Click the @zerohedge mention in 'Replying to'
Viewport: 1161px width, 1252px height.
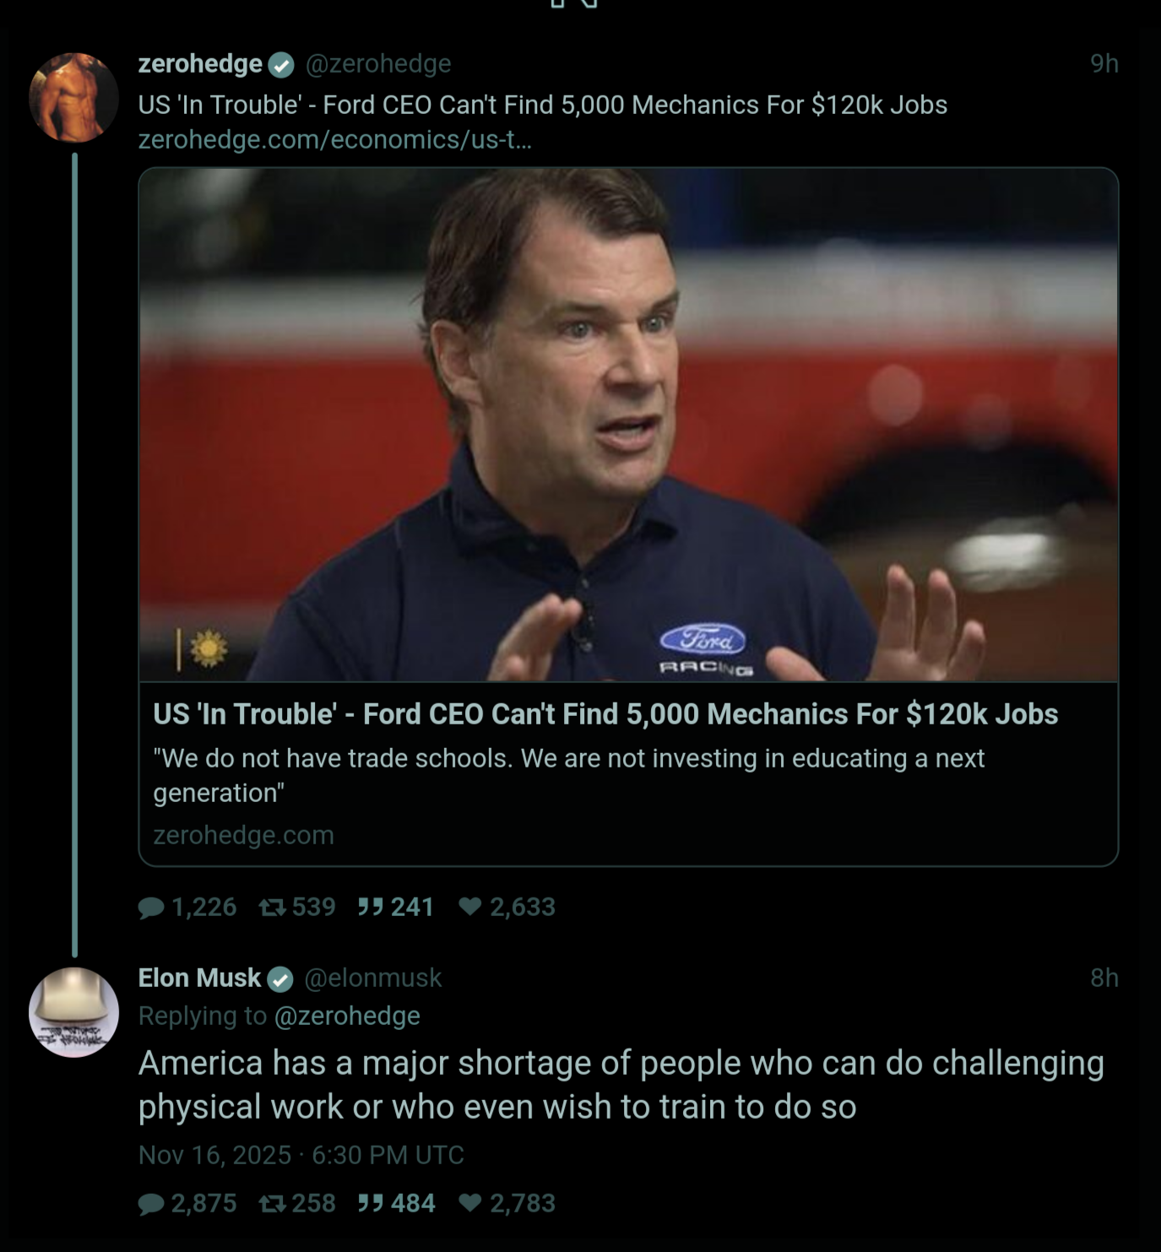(347, 1016)
